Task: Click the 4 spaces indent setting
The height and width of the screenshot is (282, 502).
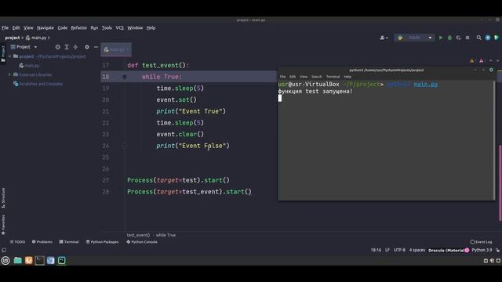Action: point(417,250)
